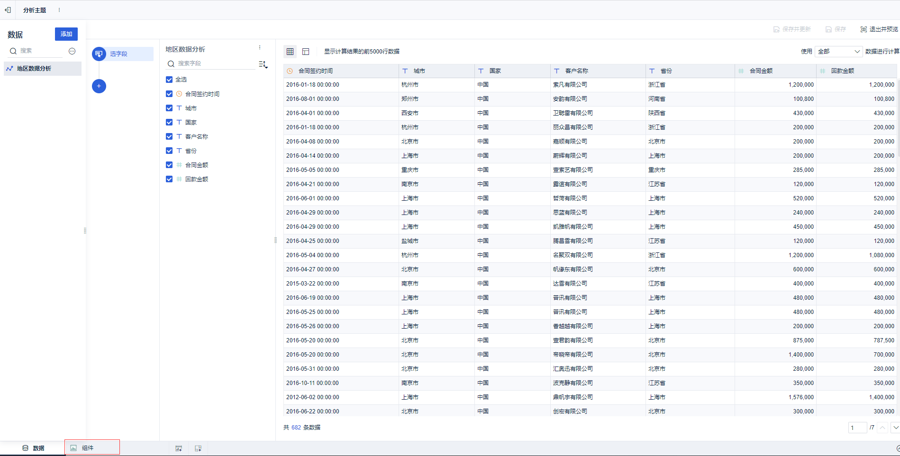
Task: Uncheck the 合同签约时间 field checkbox
Action: 169,94
